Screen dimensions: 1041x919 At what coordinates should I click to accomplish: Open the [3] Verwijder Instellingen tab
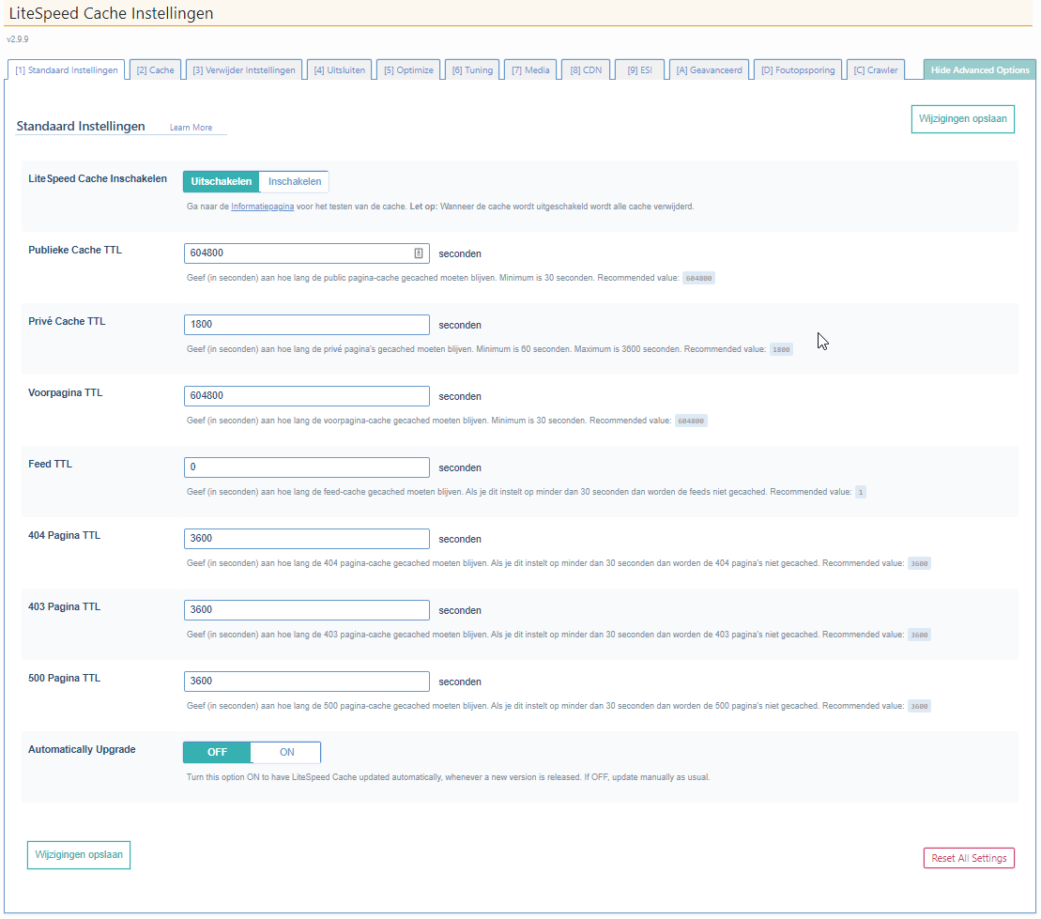[x=244, y=69]
